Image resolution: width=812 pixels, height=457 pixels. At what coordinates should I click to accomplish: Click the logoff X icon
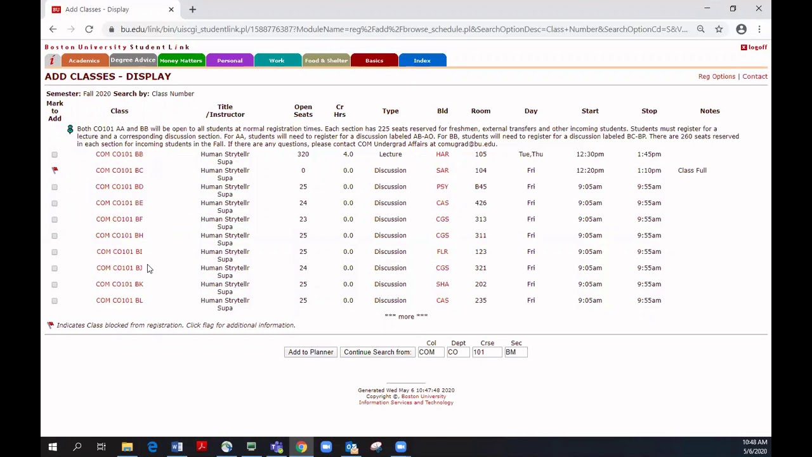[x=743, y=48]
